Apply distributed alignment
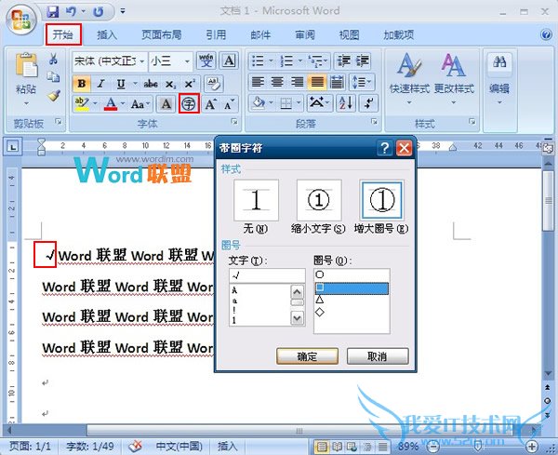 point(337,82)
